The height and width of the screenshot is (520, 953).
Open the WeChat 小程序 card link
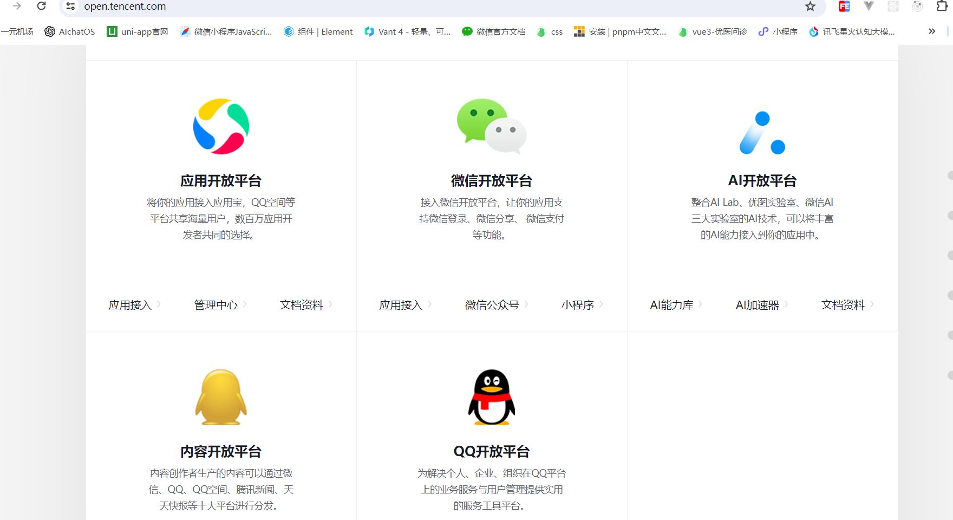577,305
